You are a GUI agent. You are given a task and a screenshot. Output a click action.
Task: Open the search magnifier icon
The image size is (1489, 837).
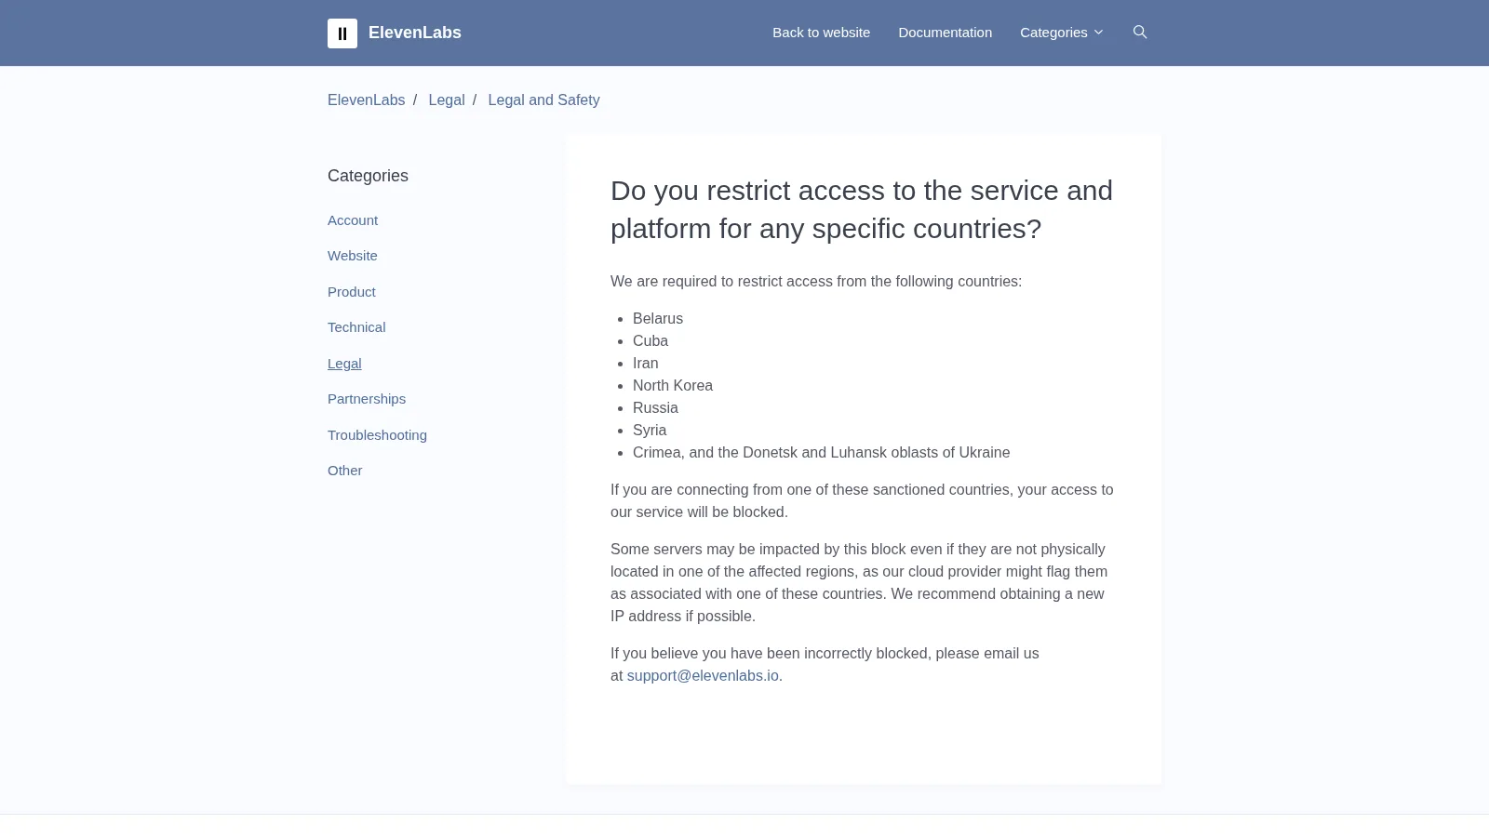(x=1140, y=33)
